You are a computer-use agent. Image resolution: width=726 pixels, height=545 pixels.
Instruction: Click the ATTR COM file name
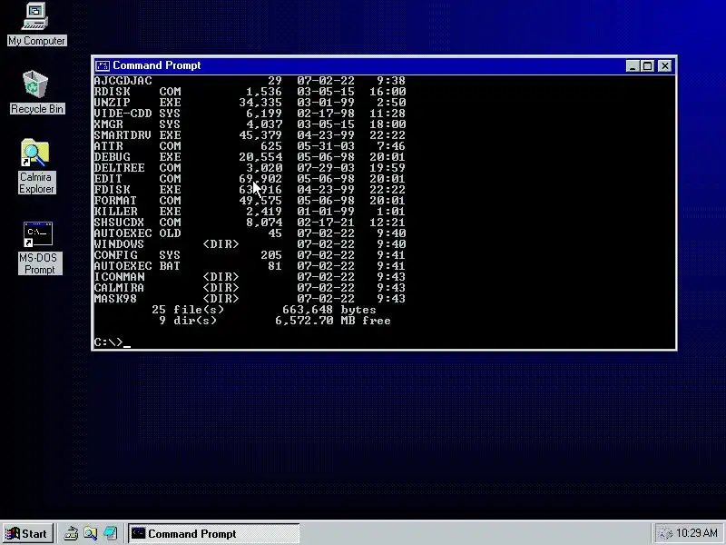click(x=138, y=146)
